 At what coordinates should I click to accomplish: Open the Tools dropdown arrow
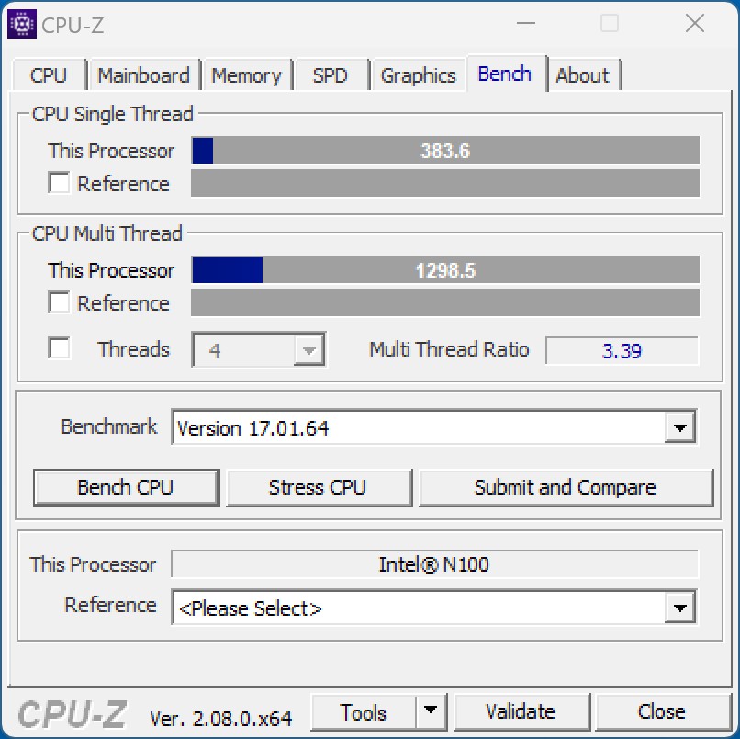point(431,711)
